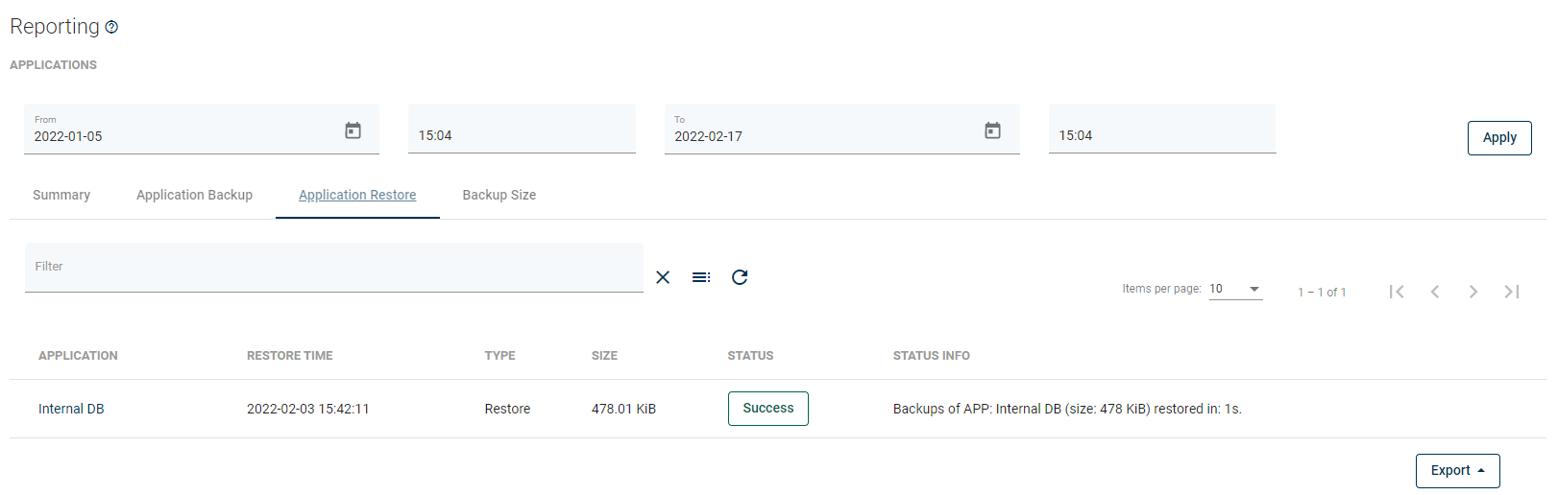The width and height of the screenshot is (1558, 495).
Task: Open the To date calendar picker
Action: tap(992, 130)
